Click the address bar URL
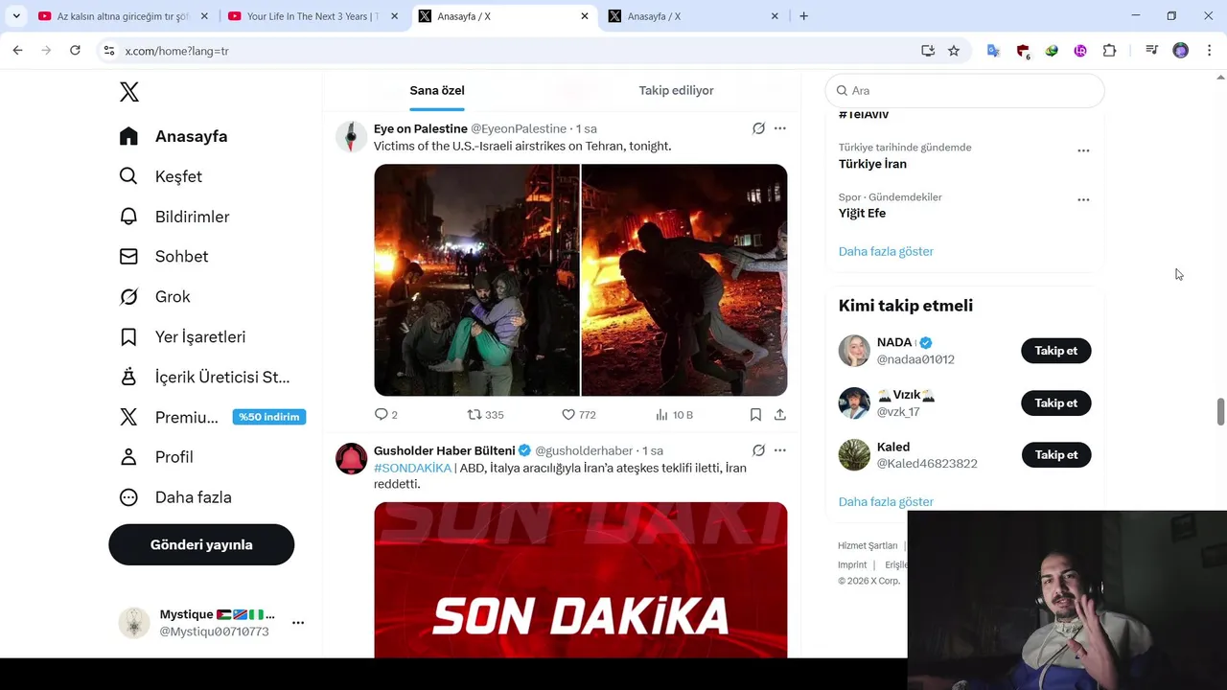The height and width of the screenshot is (690, 1227). click(176, 51)
